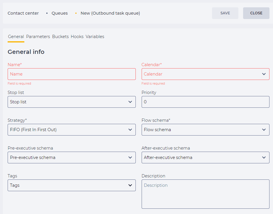Click the CLOSE button
The image size is (273, 214).
(256, 13)
